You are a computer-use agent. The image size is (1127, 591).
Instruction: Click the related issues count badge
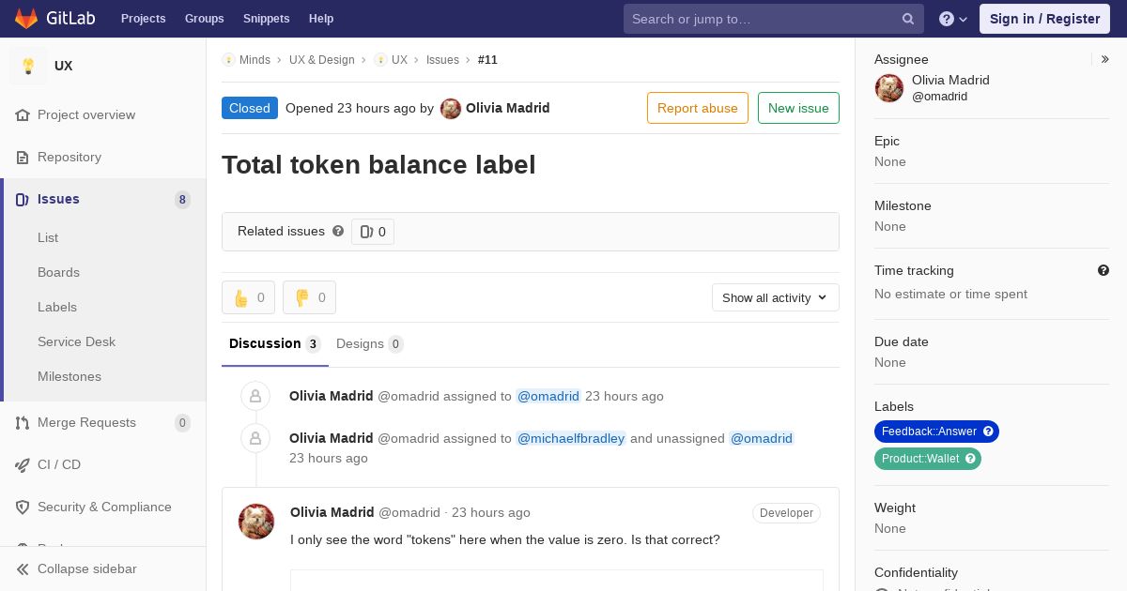click(x=373, y=232)
